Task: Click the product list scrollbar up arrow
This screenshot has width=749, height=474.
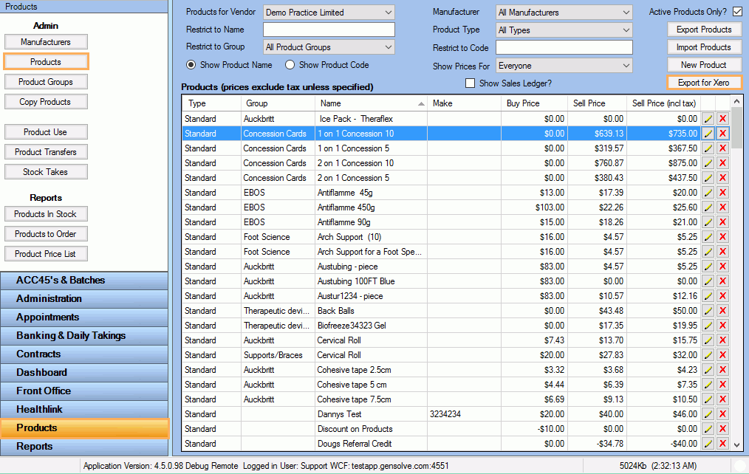Action: 736,102
